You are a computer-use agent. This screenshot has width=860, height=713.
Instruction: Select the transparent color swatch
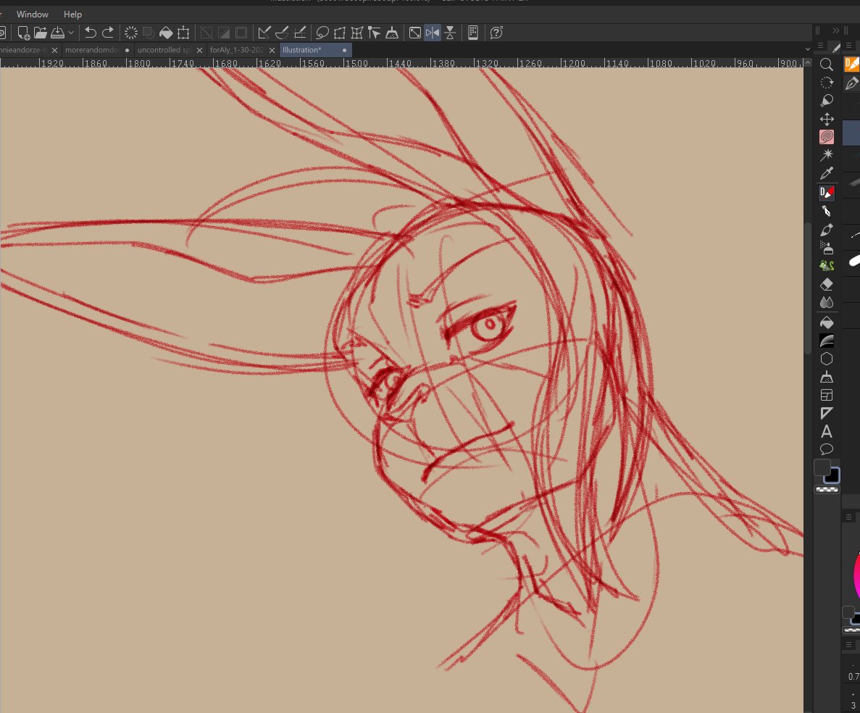coord(827,489)
